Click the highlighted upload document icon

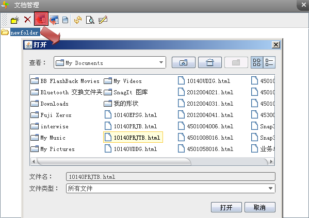point(41,19)
